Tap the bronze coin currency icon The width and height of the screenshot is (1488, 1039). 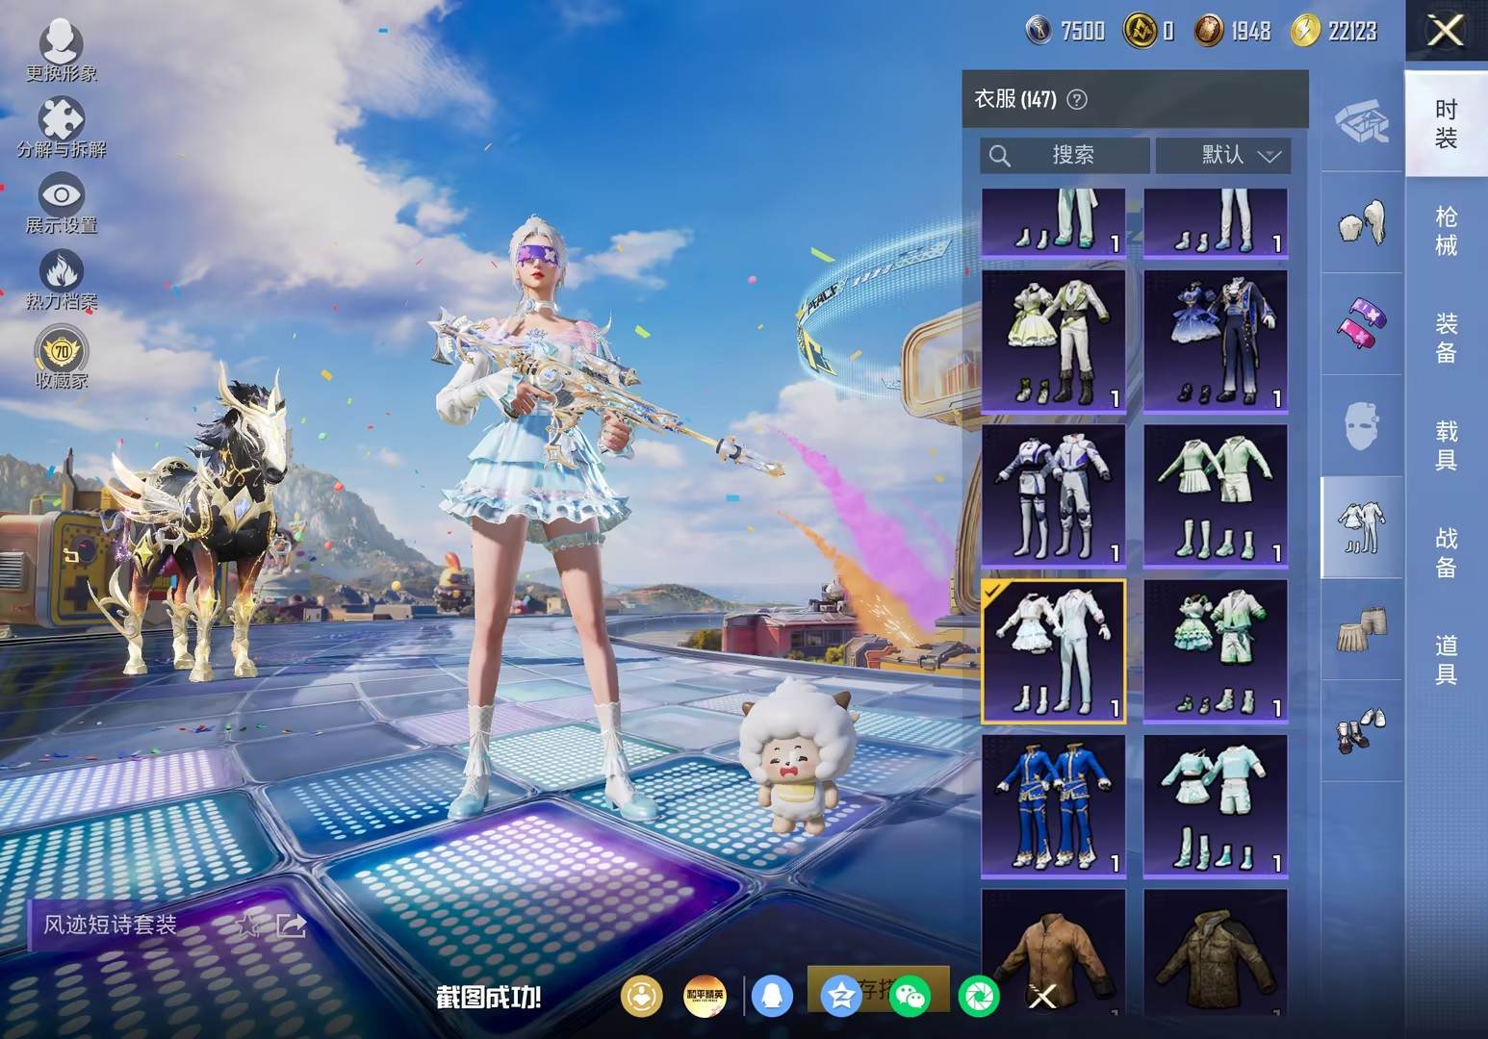pyautogui.click(x=1208, y=31)
